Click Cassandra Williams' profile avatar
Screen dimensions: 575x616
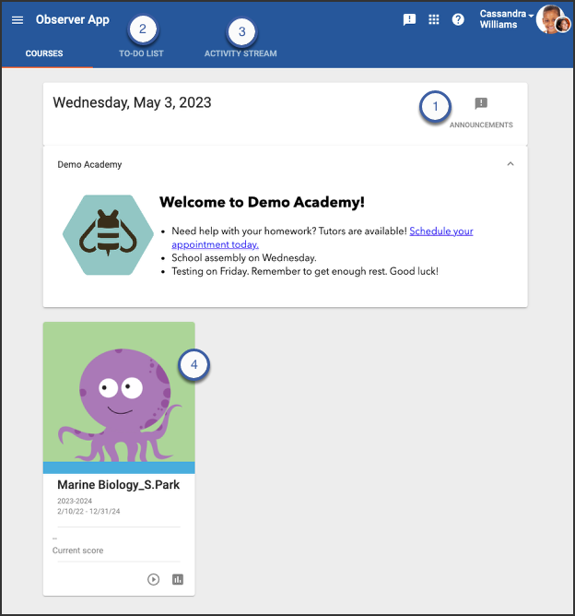[x=551, y=19]
